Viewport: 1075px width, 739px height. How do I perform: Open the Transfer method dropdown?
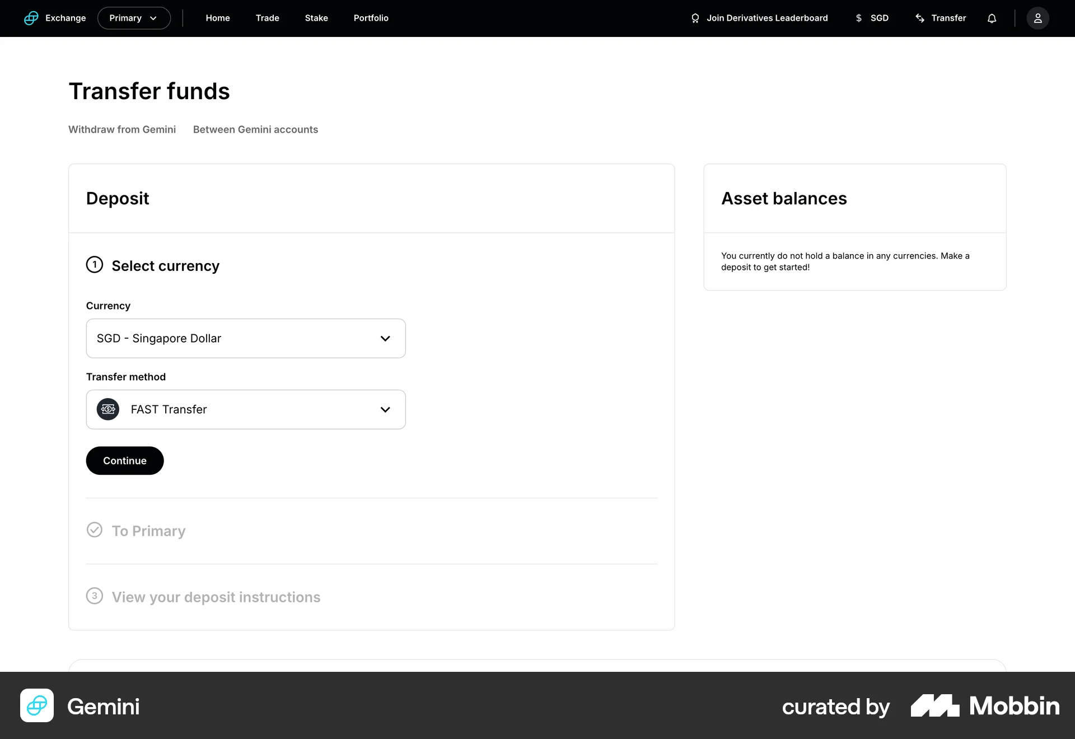pos(245,409)
